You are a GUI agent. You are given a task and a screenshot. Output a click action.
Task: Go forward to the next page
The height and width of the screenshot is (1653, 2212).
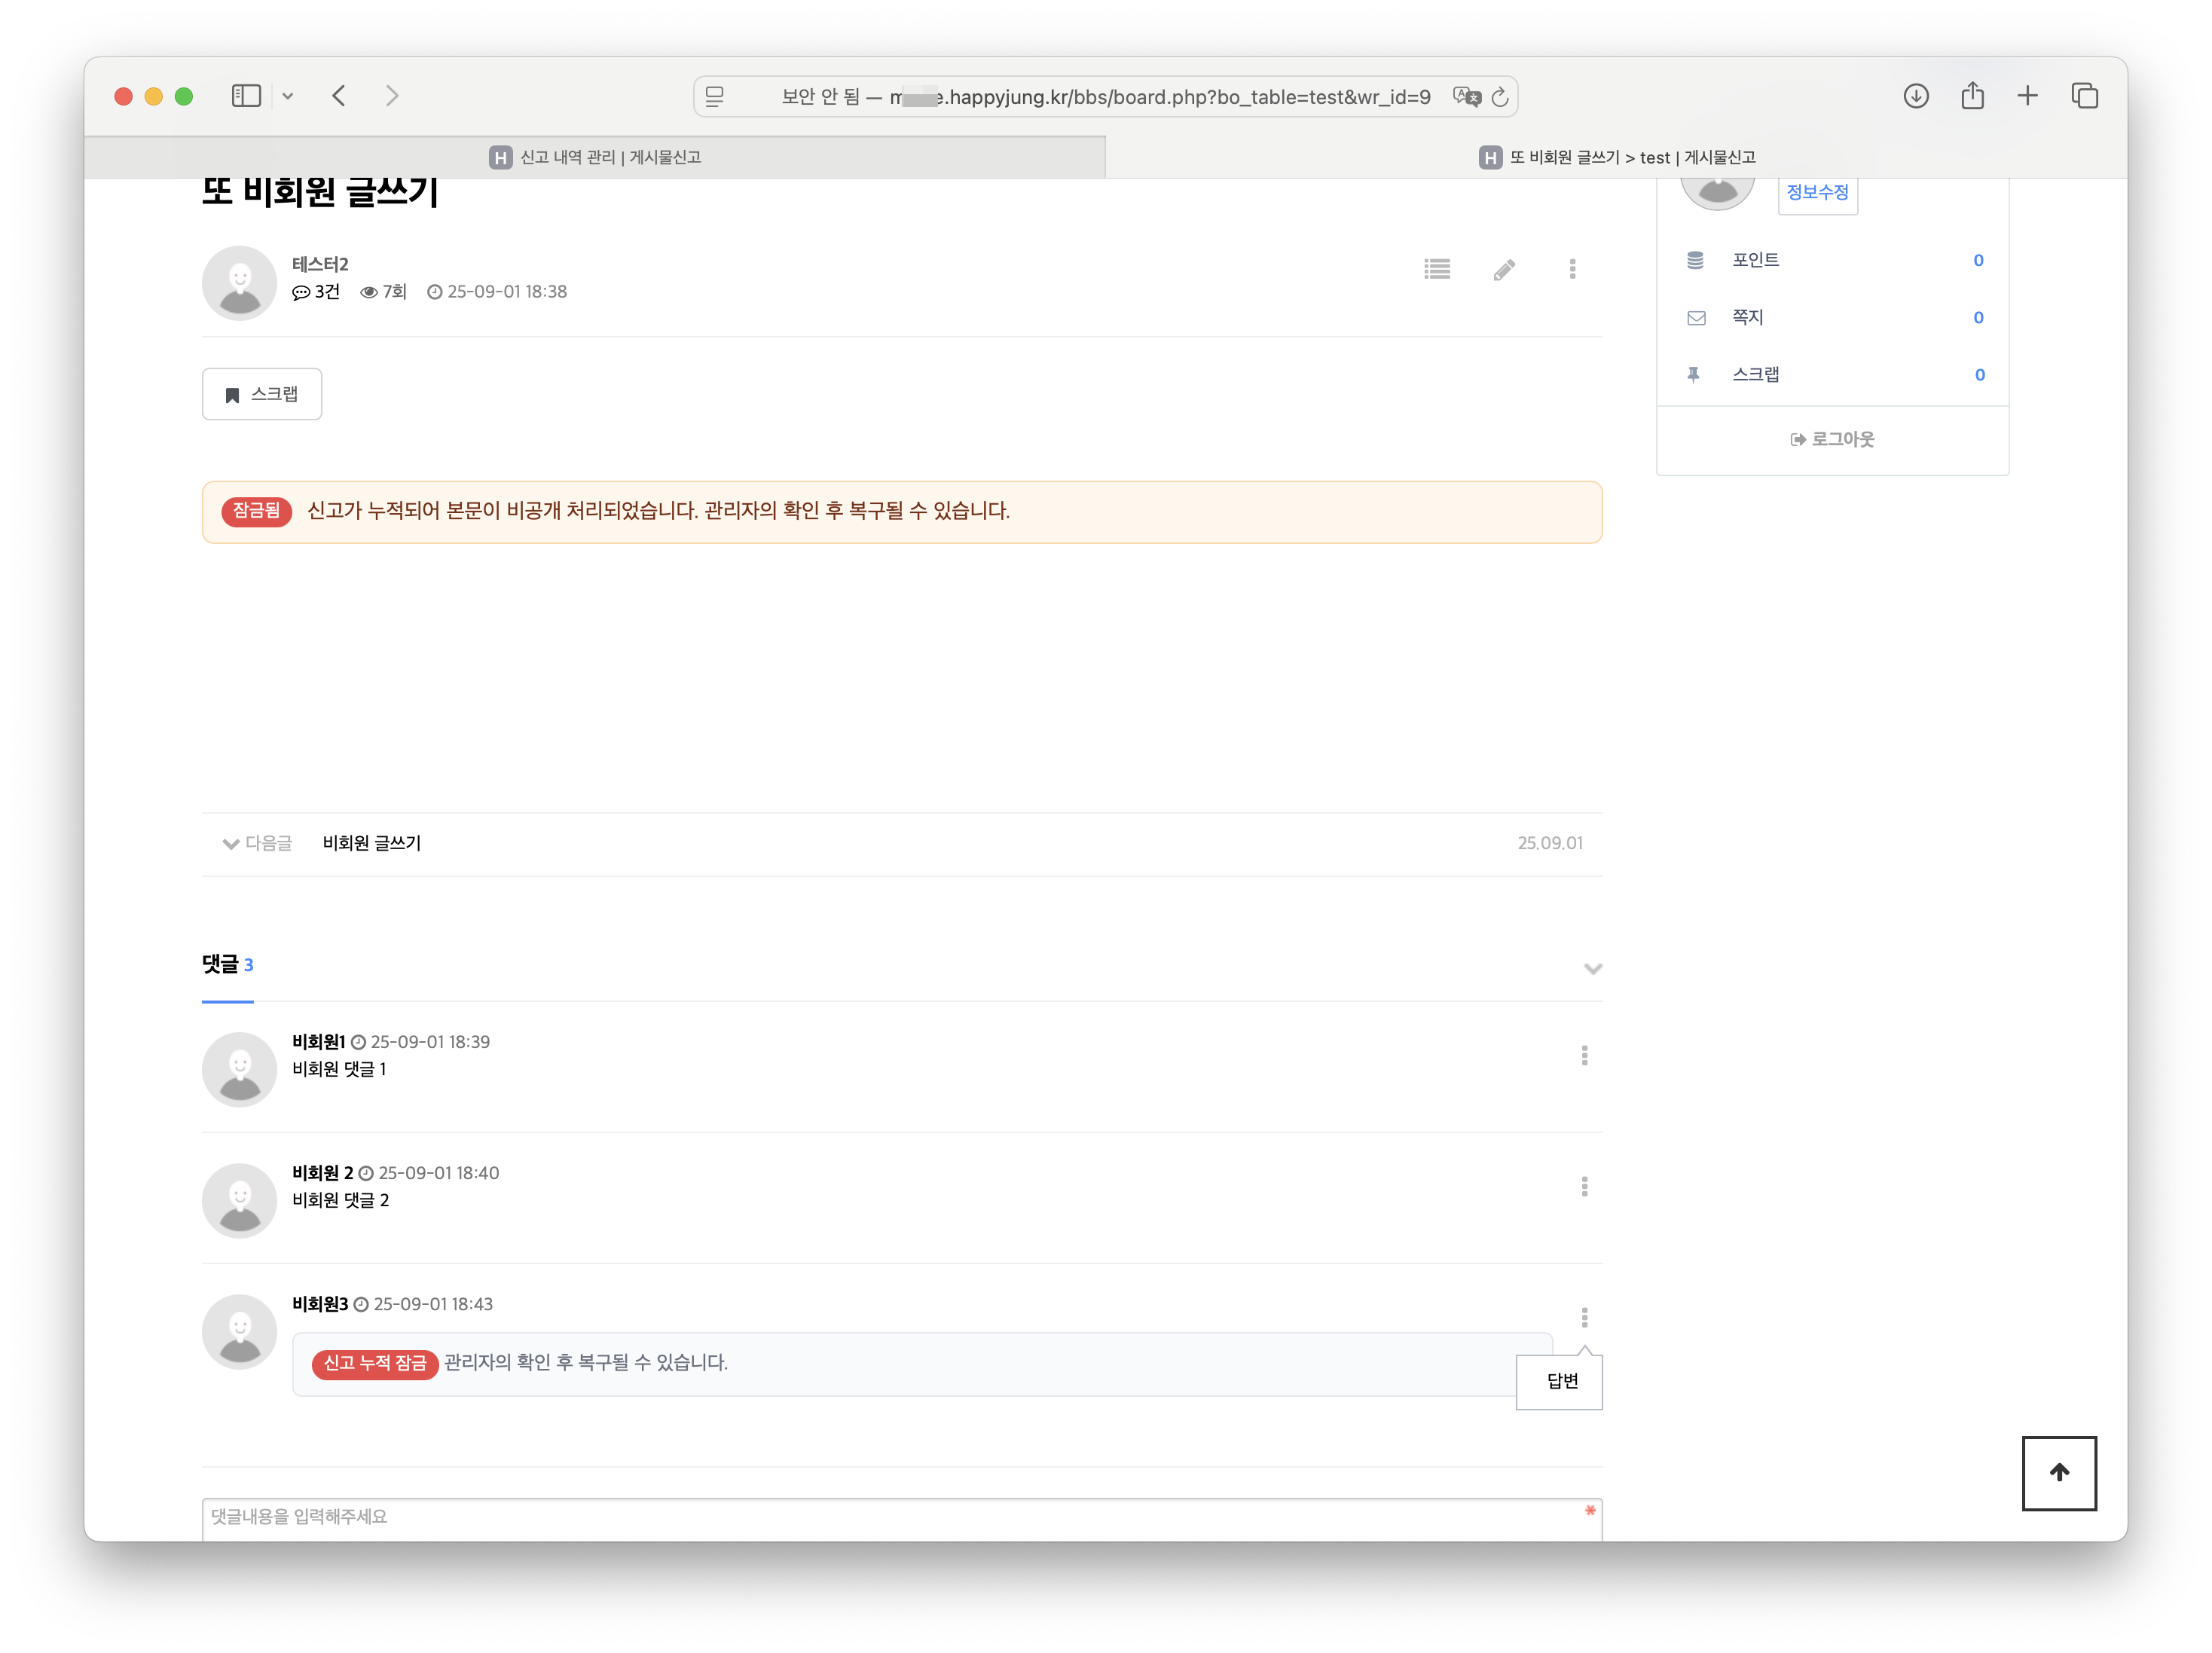[x=392, y=96]
